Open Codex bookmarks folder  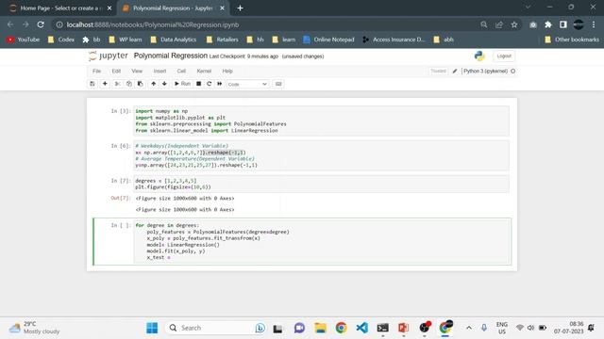coord(61,40)
